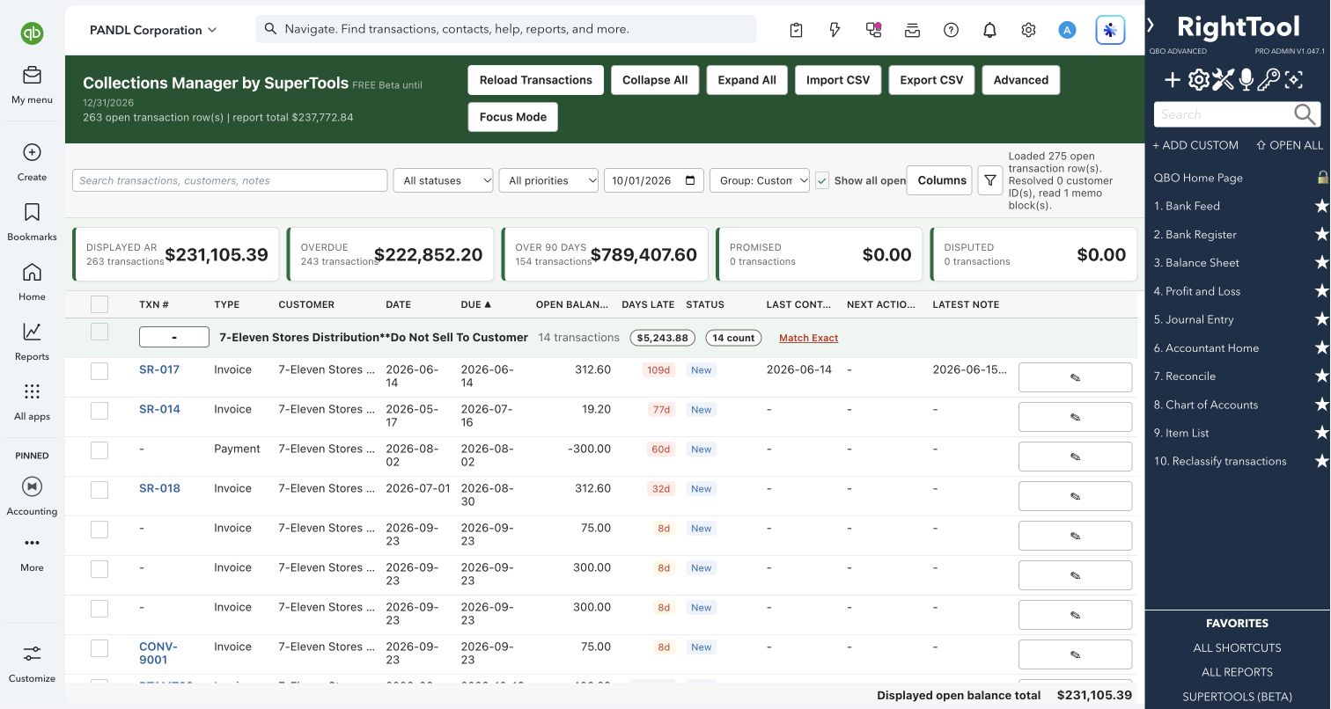Open the Help question mark icon
Viewport: 1331px width, 709px height.
pyautogui.click(x=951, y=30)
